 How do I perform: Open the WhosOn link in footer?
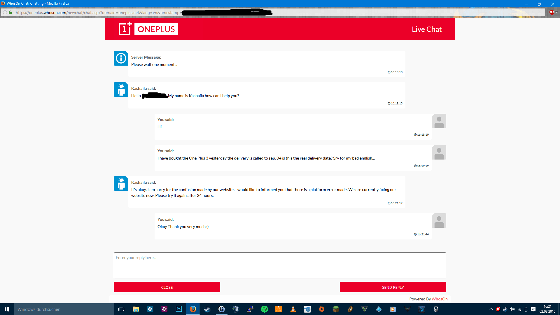440,299
